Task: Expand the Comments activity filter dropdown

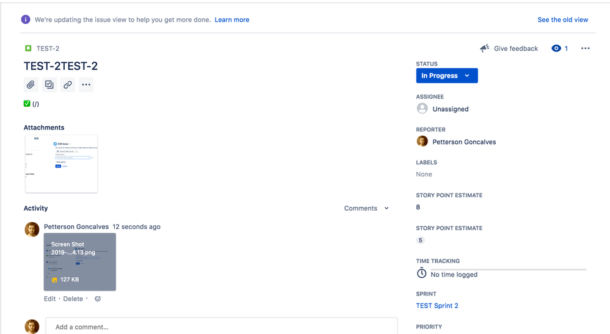Action: click(x=366, y=208)
